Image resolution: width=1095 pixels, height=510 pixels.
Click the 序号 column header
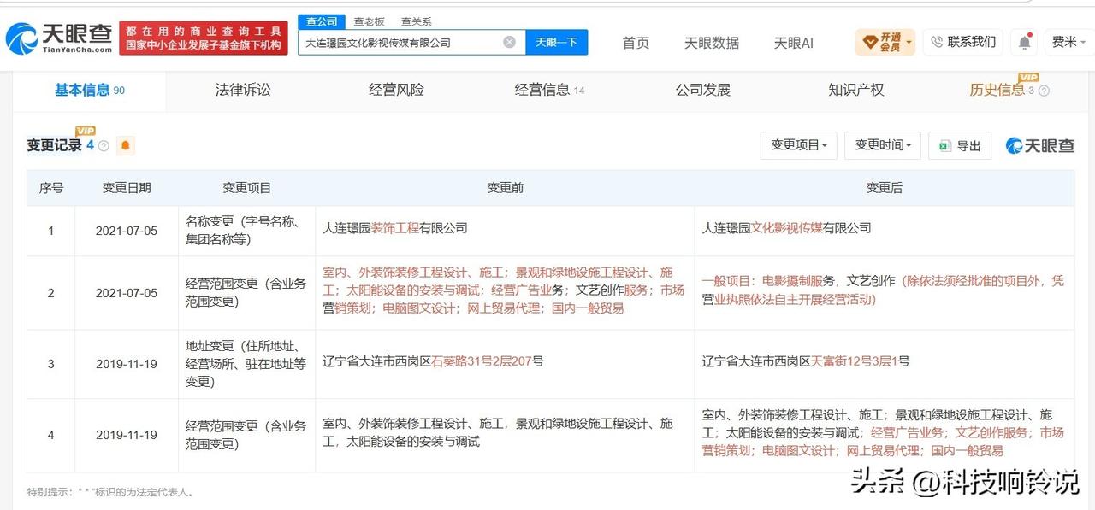tap(50, 188)
